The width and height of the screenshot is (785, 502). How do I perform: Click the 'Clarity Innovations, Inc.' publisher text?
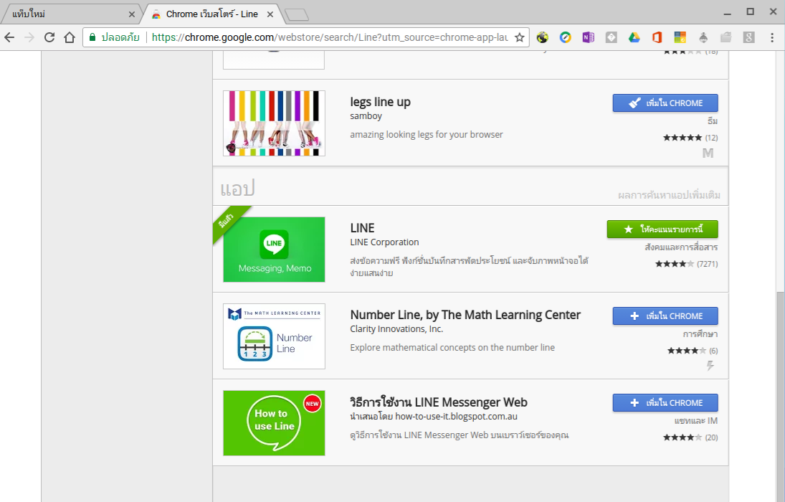(396, 329)
